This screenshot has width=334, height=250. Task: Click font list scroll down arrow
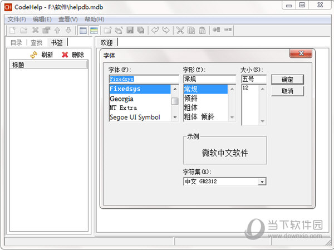tap(175, 117)
